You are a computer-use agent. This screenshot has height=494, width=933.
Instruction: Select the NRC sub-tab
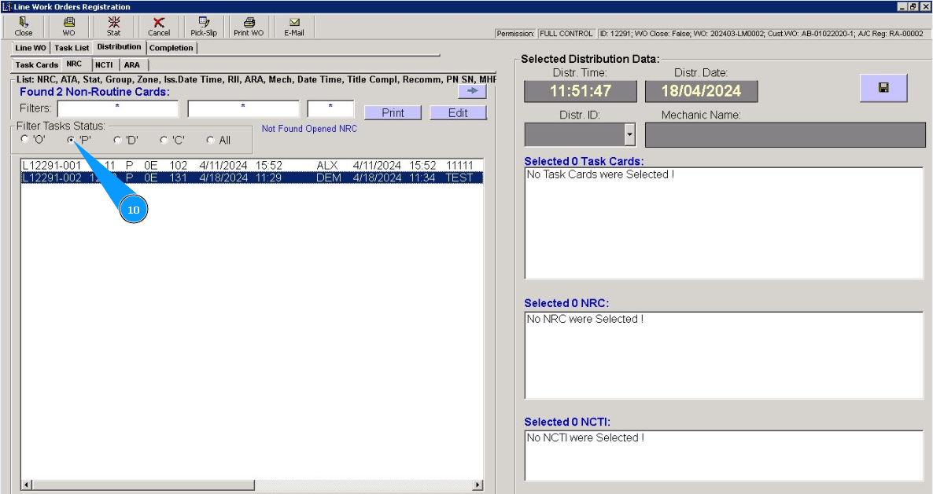coord(75,64)
